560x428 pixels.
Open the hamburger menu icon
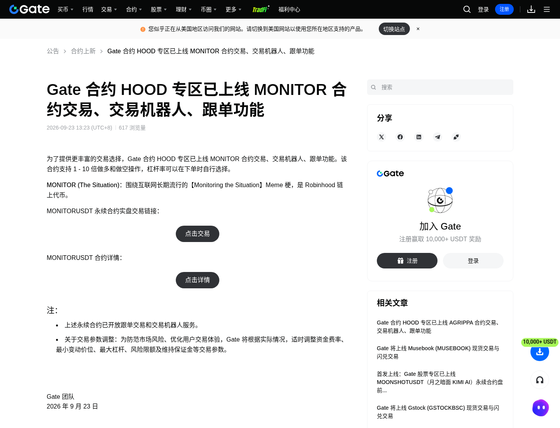click(547, 9)
